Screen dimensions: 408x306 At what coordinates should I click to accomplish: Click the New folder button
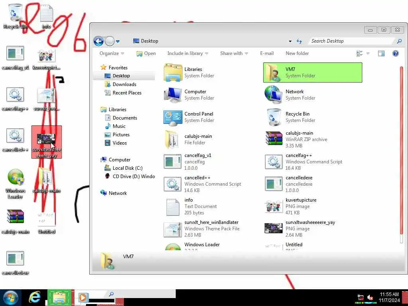pos(297,53)
